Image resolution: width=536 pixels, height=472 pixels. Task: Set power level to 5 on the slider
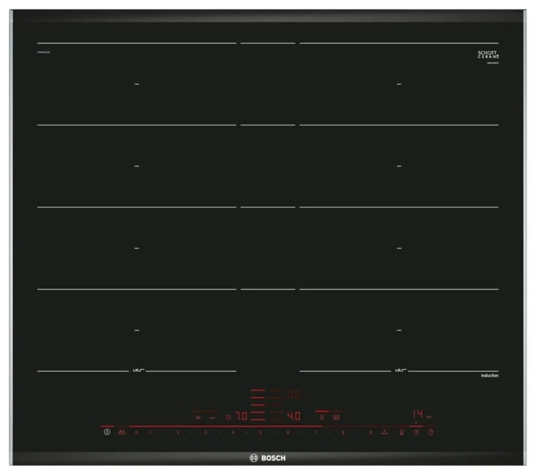click(260, 432)
